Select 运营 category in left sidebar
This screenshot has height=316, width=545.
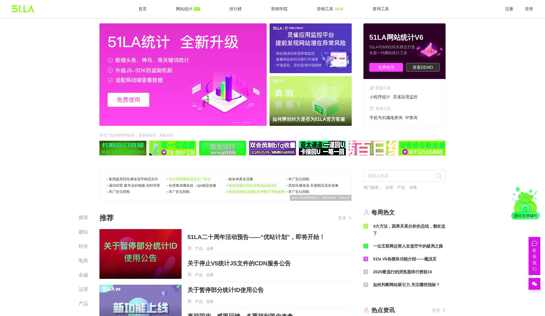point(83,289)
